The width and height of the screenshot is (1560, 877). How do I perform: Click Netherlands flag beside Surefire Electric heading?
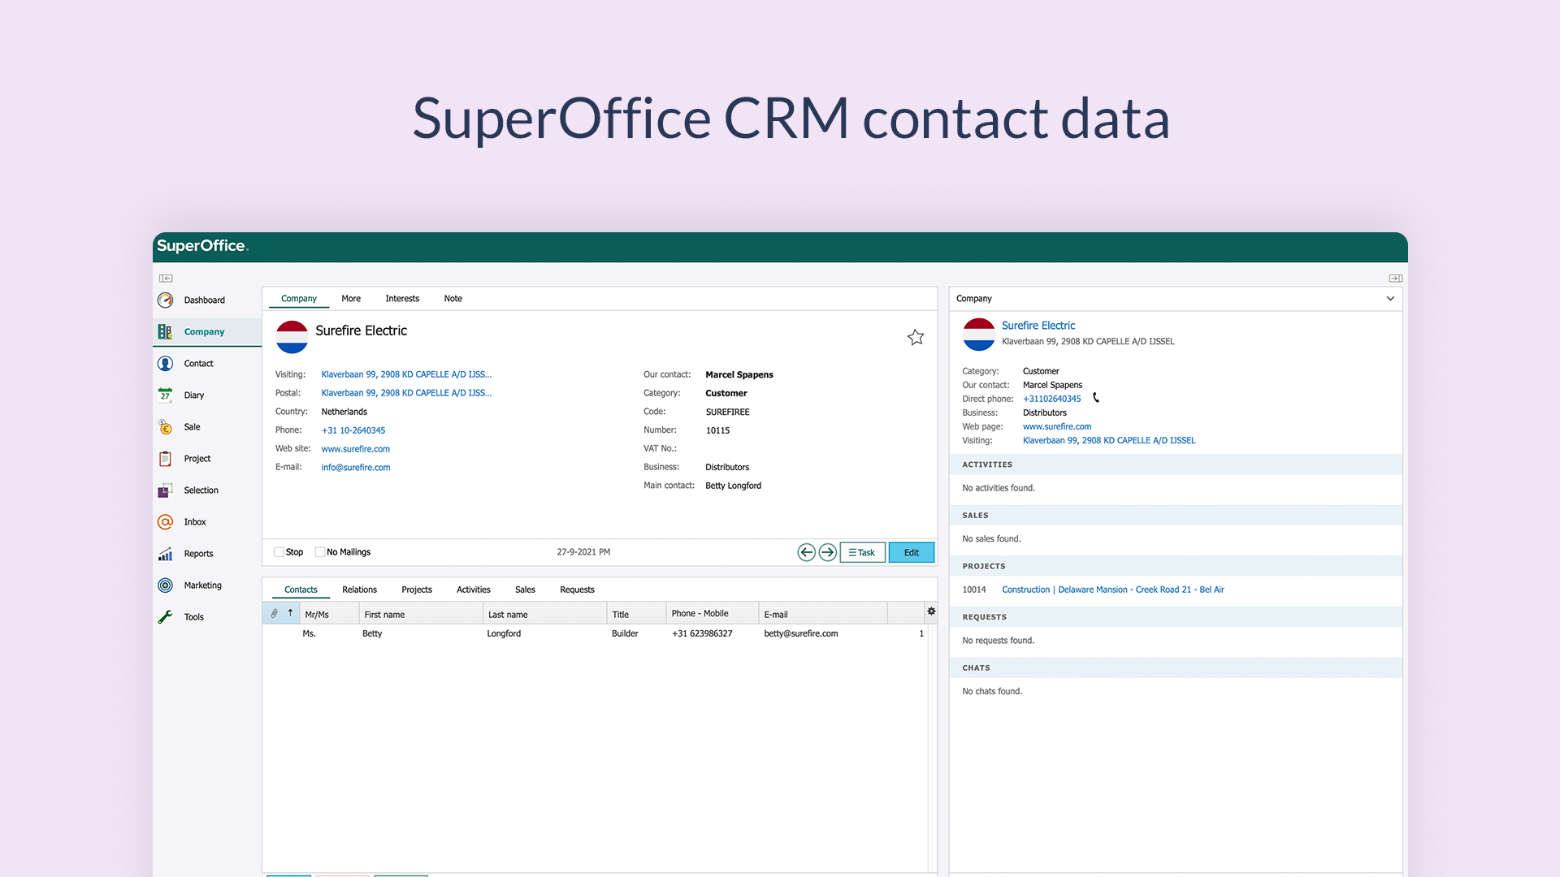click(292, 337)
